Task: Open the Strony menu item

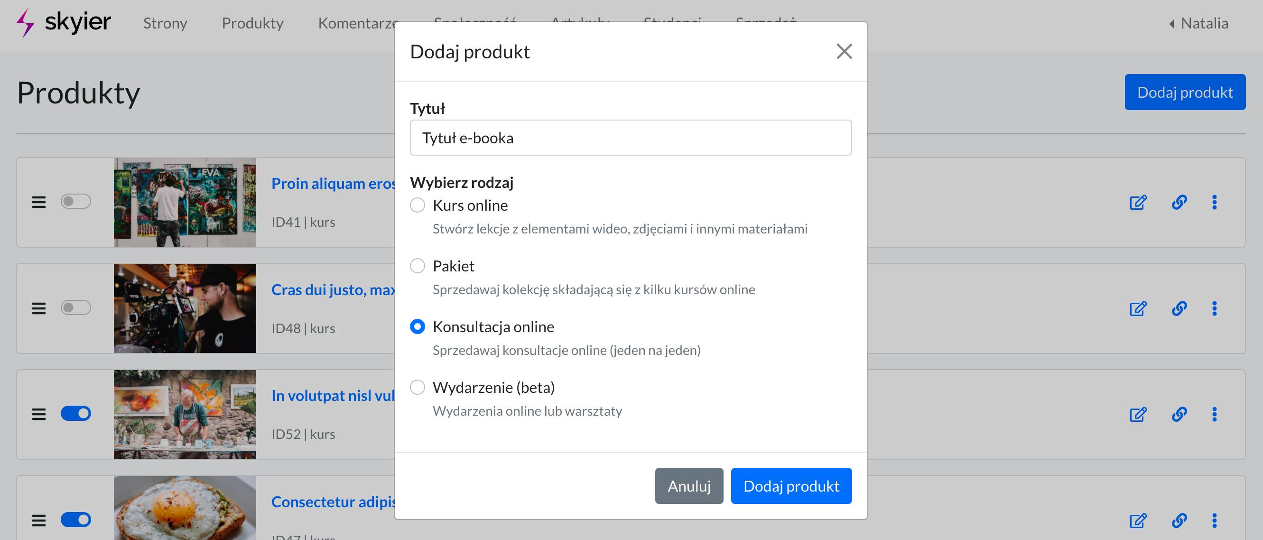Action: tap(165, 23)
